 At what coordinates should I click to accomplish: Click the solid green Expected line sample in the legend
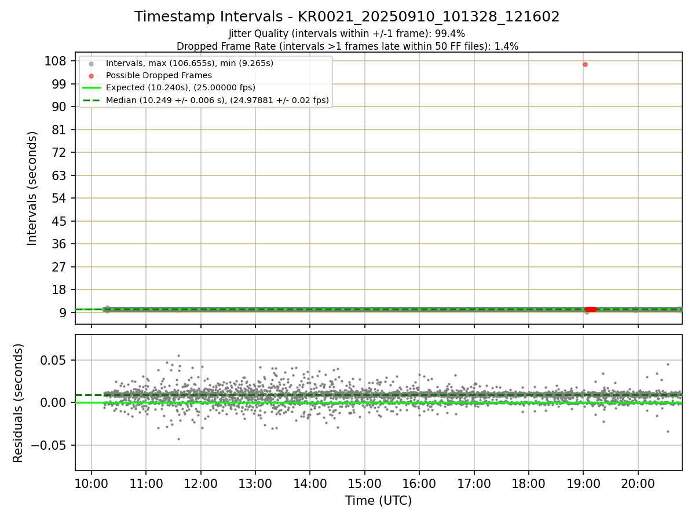point(91,88)
